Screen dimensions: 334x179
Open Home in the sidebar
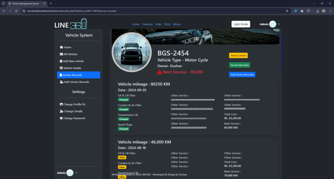(79, 47)
